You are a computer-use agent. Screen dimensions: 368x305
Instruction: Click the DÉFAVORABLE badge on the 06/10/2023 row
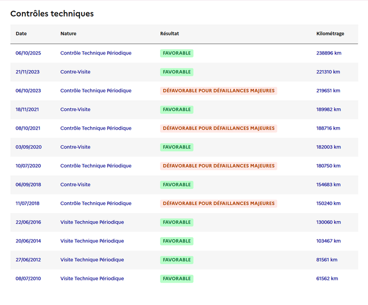tap(219, 90)
